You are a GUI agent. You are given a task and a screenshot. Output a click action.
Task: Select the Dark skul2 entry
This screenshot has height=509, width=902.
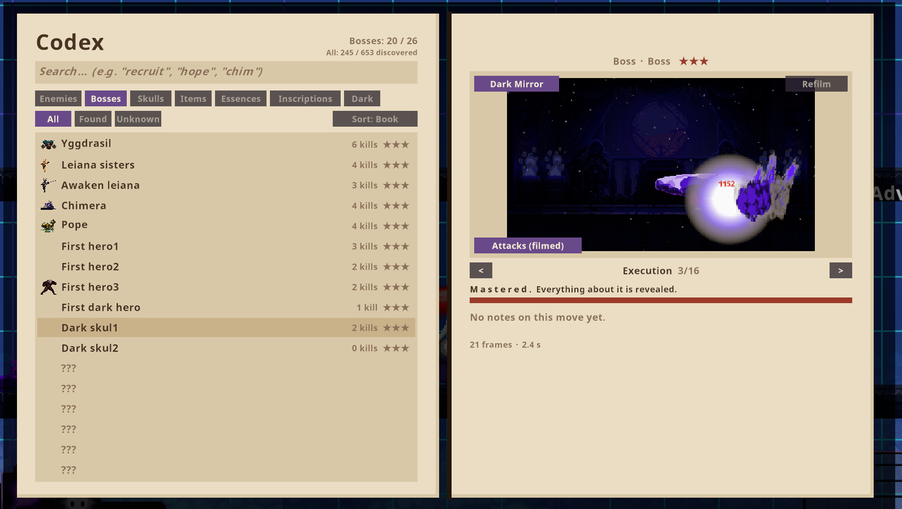[x=226, y=348]
